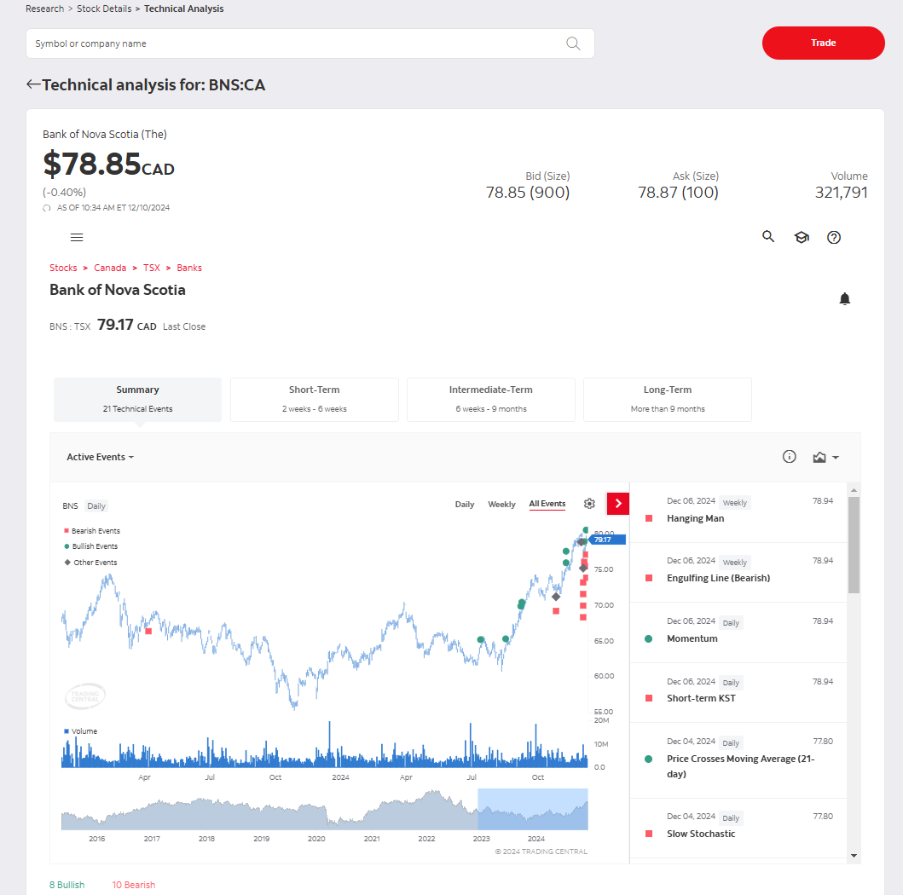Click the info icon above the chart
Image resolution: width=903 pixels, height=895 pixels.
[789, 457]
